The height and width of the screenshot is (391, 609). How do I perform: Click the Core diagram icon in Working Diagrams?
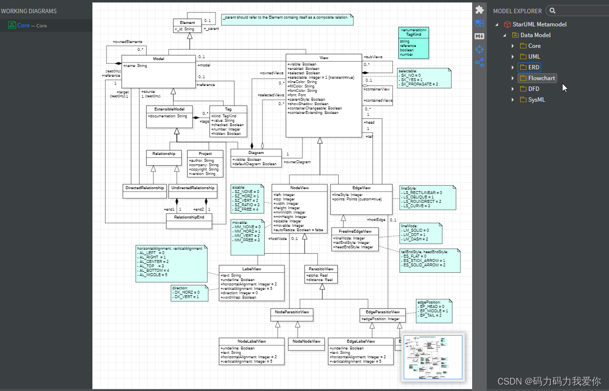(x=12, y=25)
